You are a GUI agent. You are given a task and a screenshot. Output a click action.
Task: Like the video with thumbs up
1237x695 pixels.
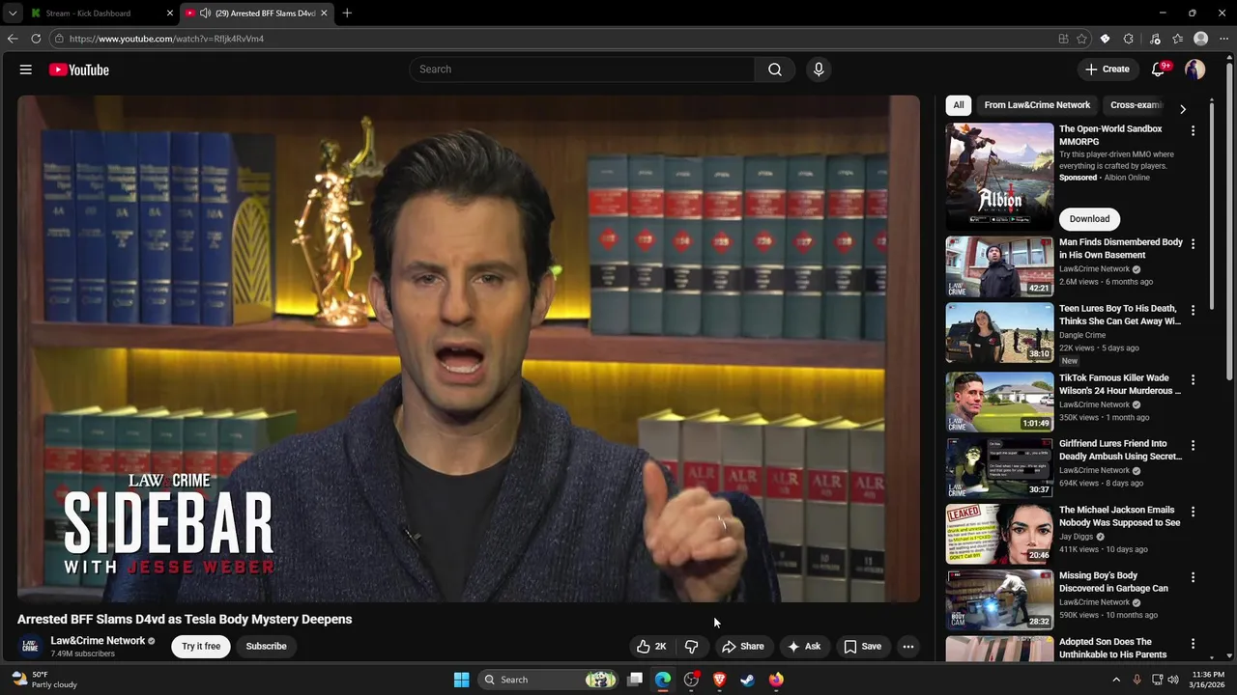point(651,647)
